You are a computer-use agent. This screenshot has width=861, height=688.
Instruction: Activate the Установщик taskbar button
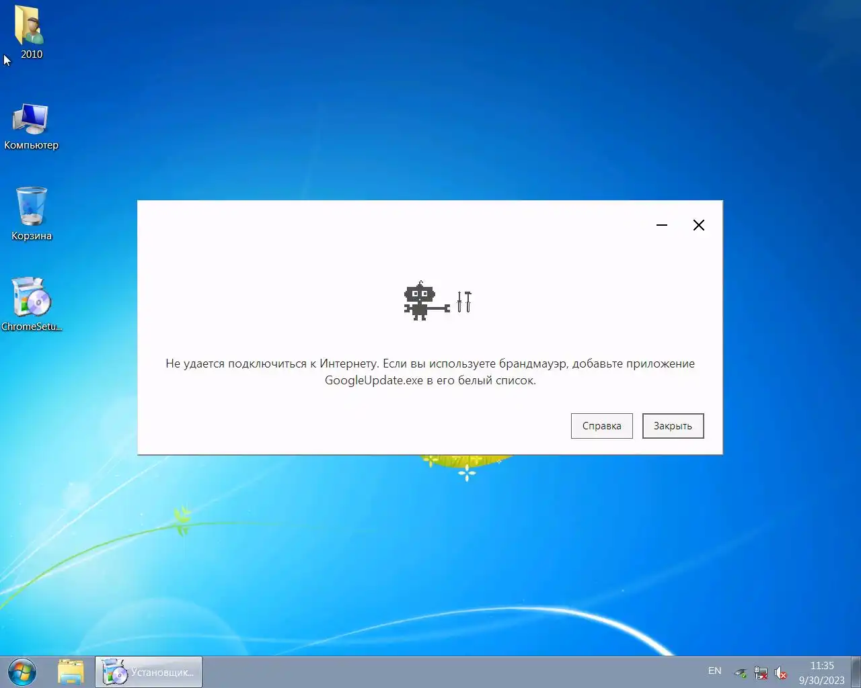point(149,672)
